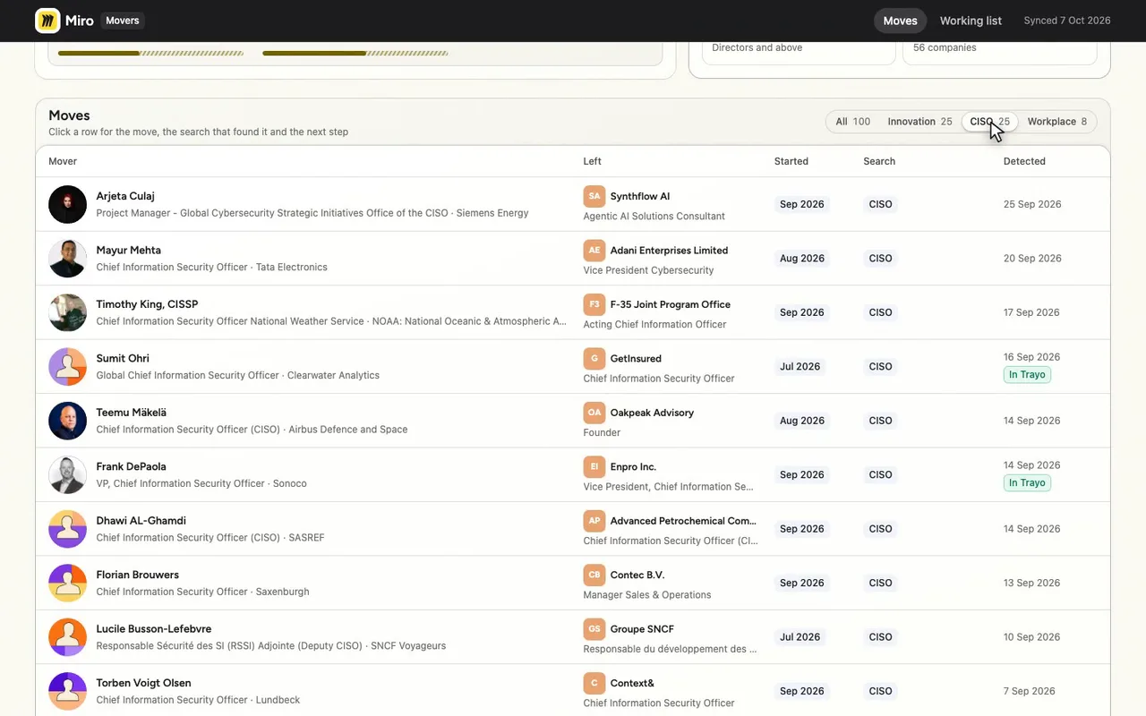Click Timothy King's avatar photo
Image resolution: width=1146 pixels, height=716 pixels.
tap(67, 313)
